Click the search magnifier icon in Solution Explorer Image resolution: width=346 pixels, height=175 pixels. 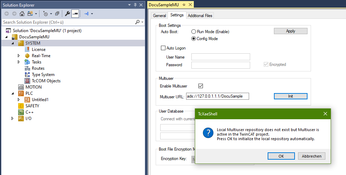click(137, 22)
